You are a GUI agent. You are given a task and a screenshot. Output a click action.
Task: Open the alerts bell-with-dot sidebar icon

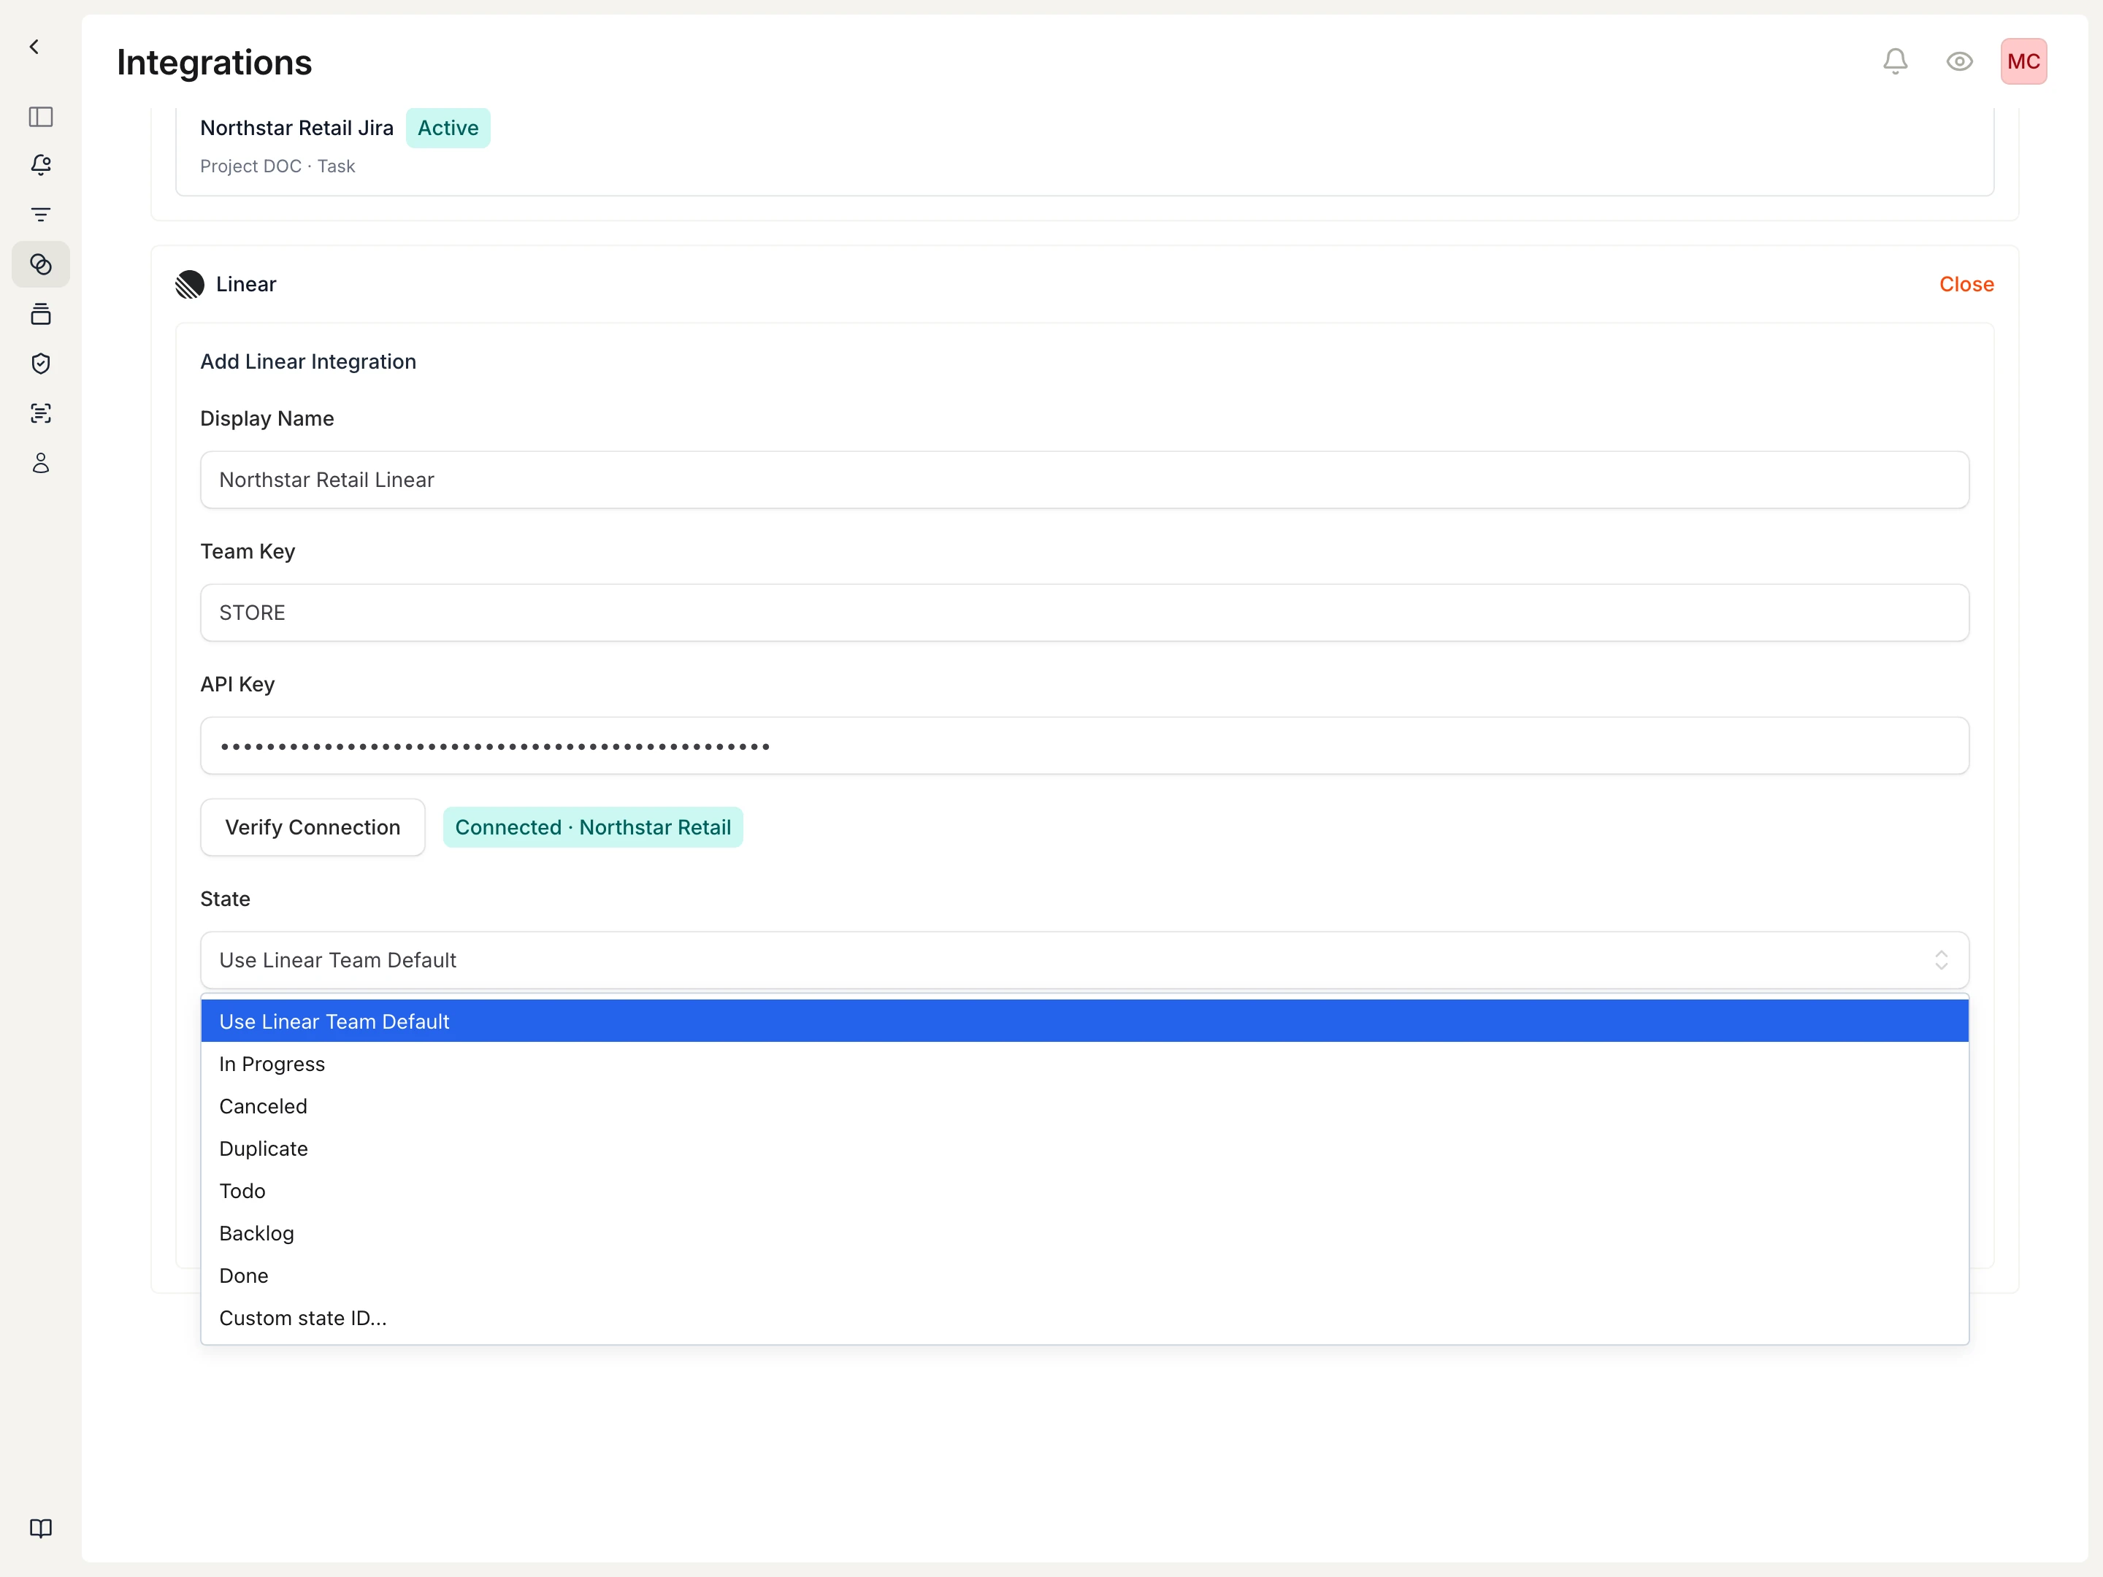[x=41, y=166]
